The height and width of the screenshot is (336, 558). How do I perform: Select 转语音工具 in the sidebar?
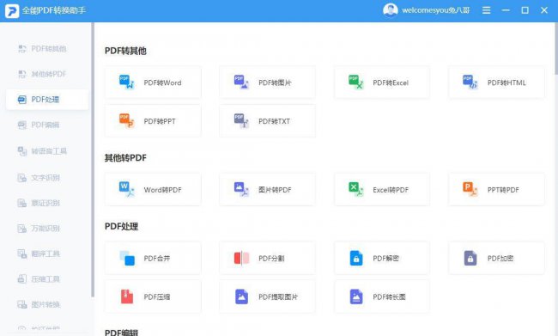click(x=47, y=151)
